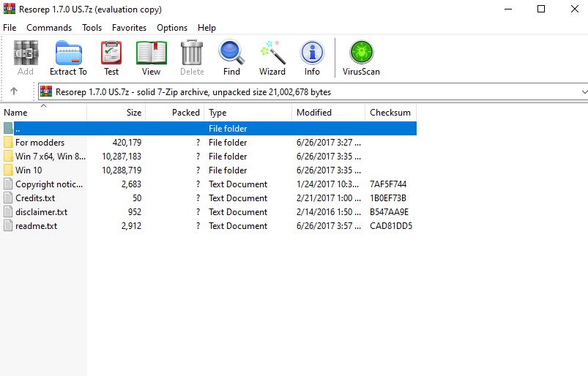Sort list by Modified column header
Viewport: 588px width, 376px height.
point(329,113)
